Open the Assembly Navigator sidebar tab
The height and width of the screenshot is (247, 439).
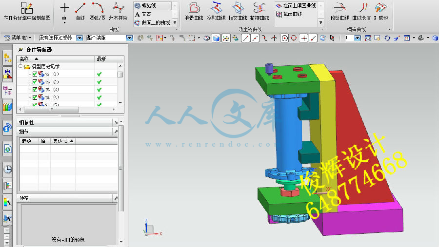(x=7, y=58)
